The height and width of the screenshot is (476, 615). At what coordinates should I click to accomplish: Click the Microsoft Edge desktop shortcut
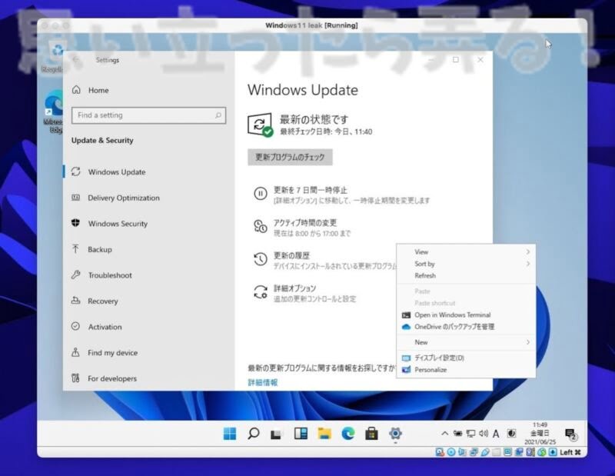(x=54, y=112)
